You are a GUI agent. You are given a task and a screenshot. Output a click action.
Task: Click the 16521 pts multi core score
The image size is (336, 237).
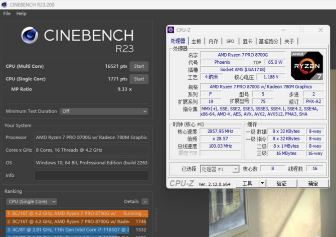[116, 66]
